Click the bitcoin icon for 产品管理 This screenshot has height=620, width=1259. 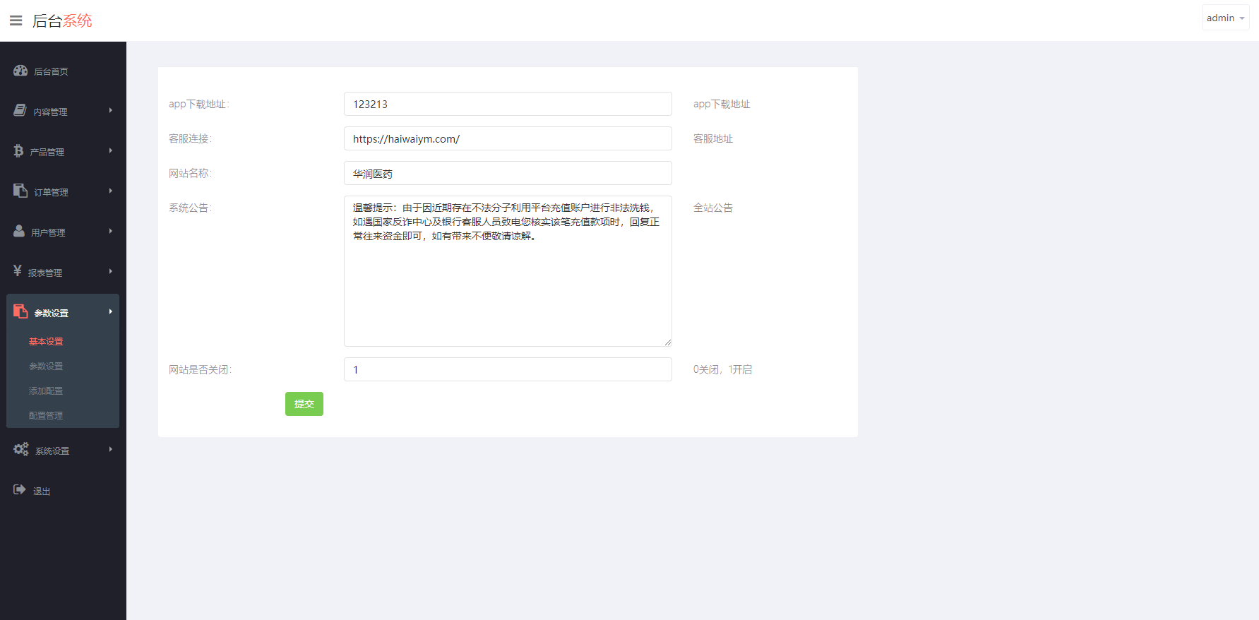coord(18,151)
